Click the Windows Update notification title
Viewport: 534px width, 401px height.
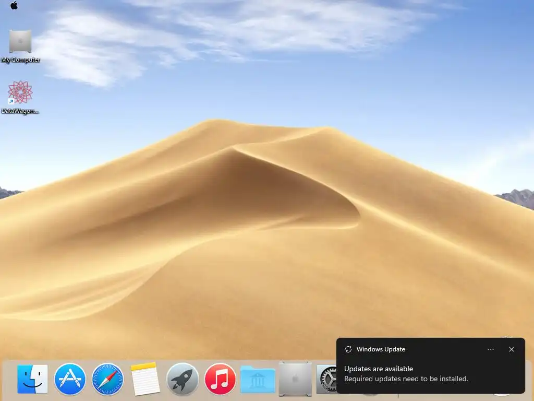click(381, 349)
